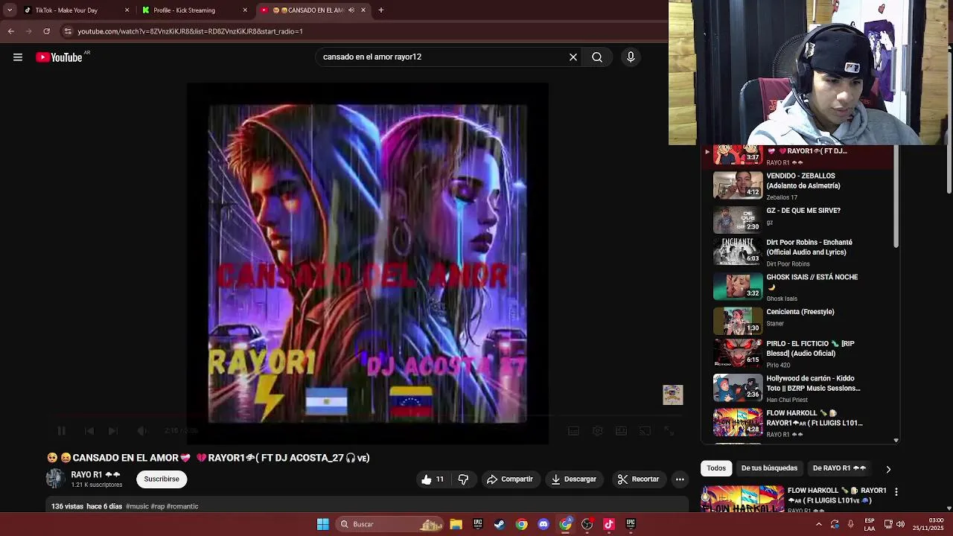Viewport: 953px width, 536px height.
Task: Close the Kick Streaming browser tab
Action: 245,10
